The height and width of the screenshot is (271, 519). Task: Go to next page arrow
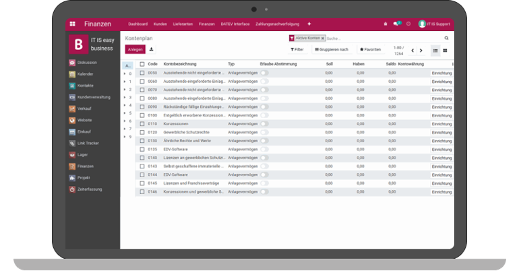(x=422, y=50)
